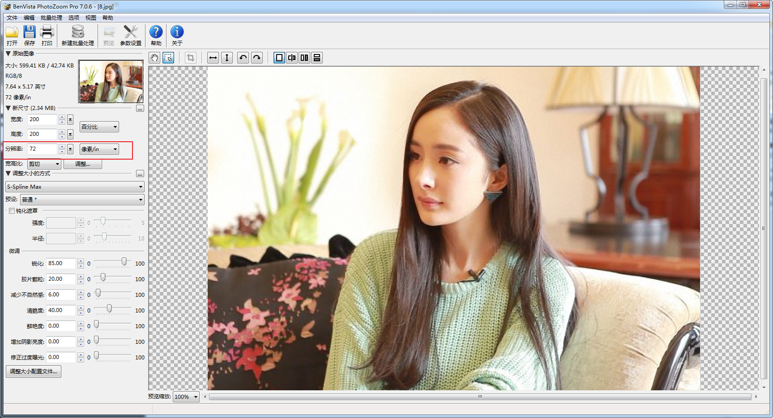Viewport: 773px width, 418px height.
Task: Open the 预设 普通 preset dropdown
Action: click(x=82, y=199)
